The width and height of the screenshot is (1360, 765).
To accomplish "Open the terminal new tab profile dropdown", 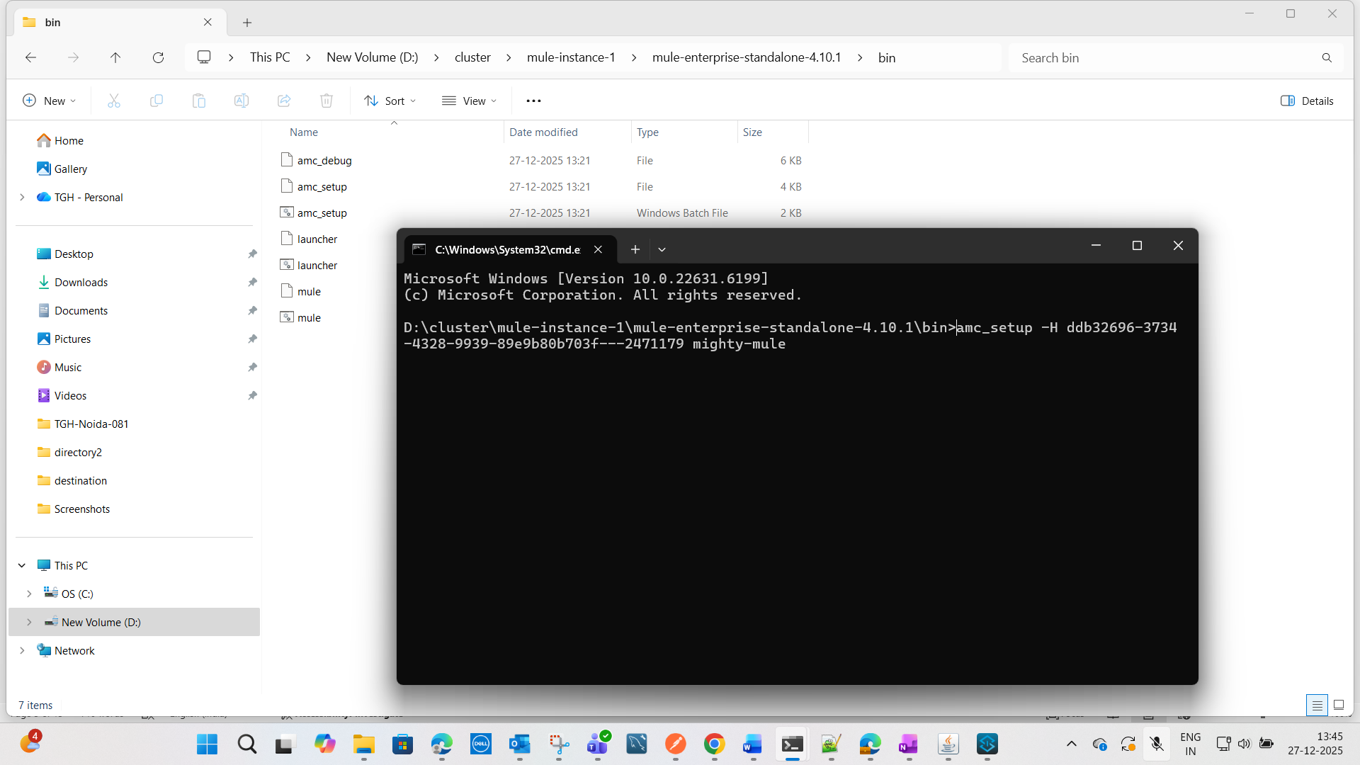I will [x=662, y=249].
